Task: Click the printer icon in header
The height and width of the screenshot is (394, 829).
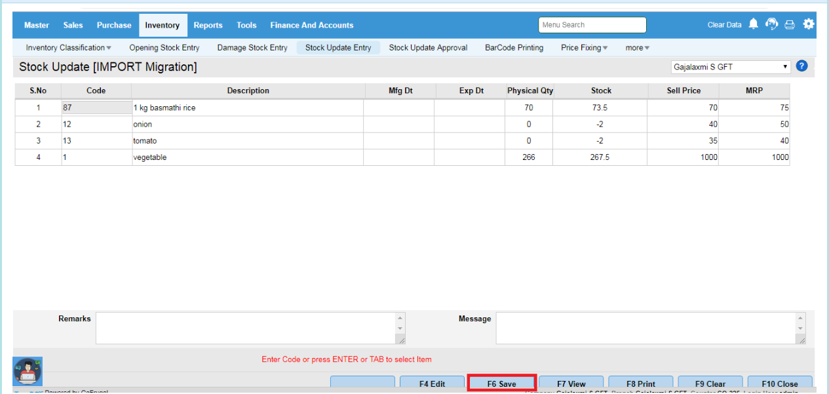Action: tap(790, 25)
